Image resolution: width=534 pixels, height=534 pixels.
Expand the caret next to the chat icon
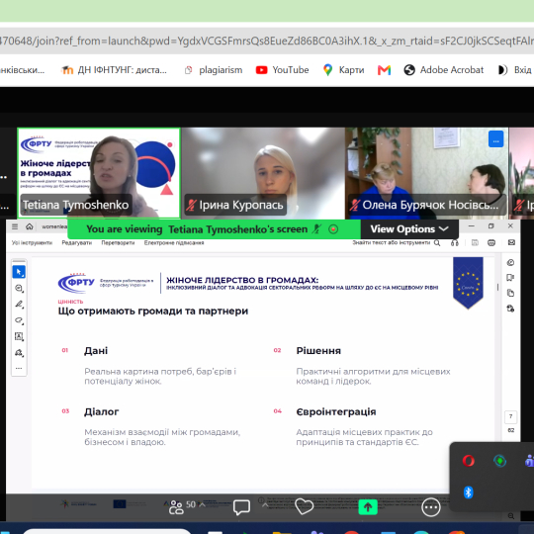[x=265, y=504]
